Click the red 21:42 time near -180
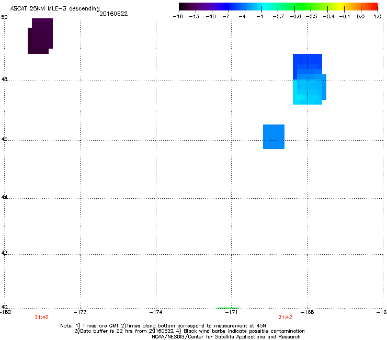 41,318
